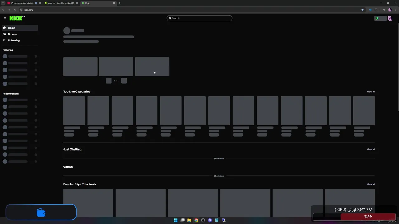This screenshot has height=224, width=399.
Task: Close the amir_vht clipped tab
Action: pyautogui.click(x=77, y=3)
